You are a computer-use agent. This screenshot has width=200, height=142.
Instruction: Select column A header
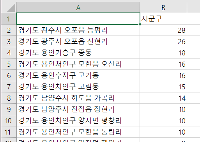78,7
